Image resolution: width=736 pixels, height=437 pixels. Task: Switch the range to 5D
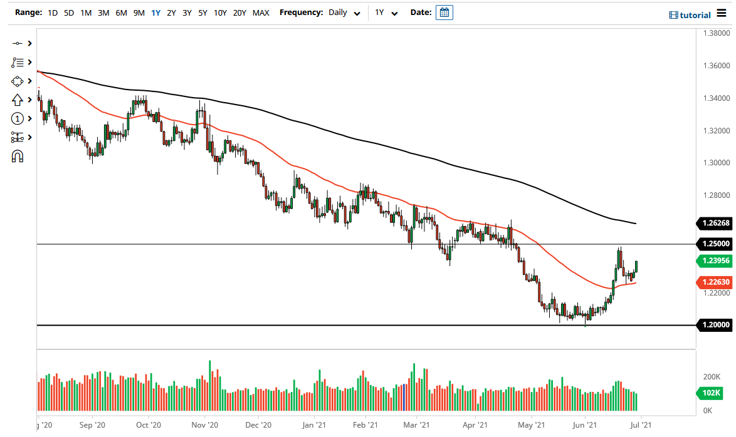click(x=68, y=12)
